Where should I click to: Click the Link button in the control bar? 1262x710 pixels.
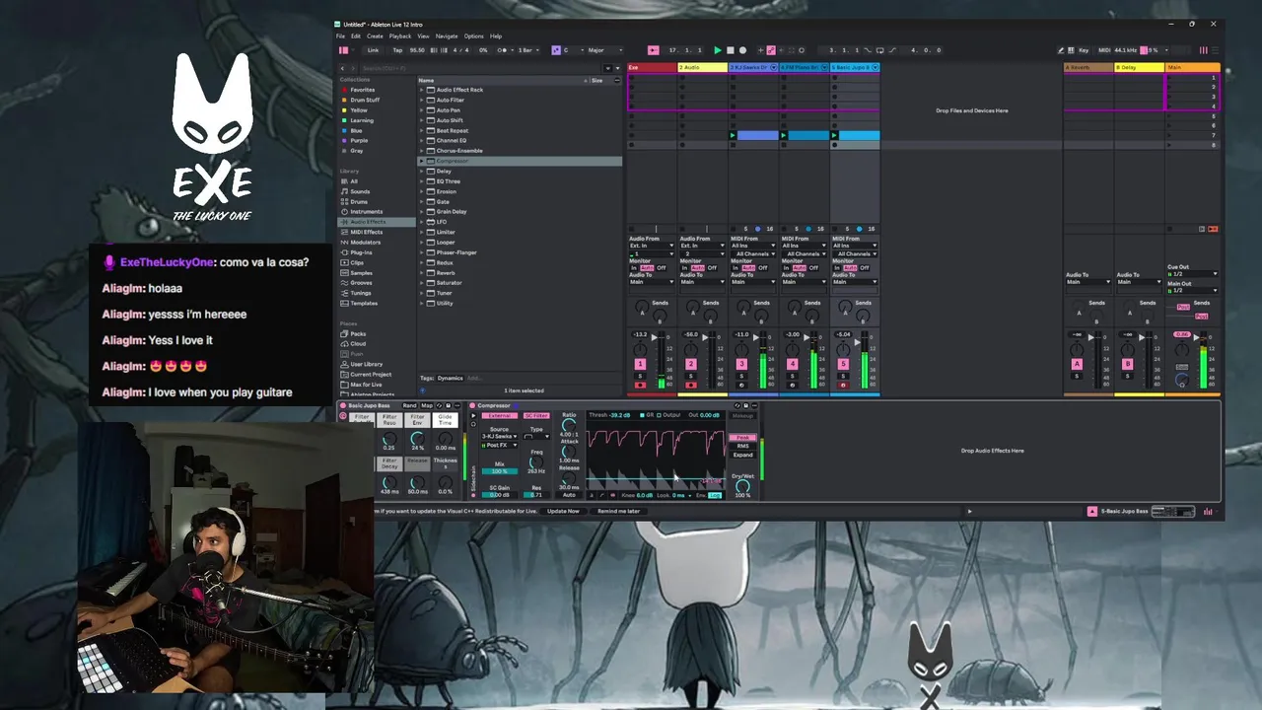373,50
